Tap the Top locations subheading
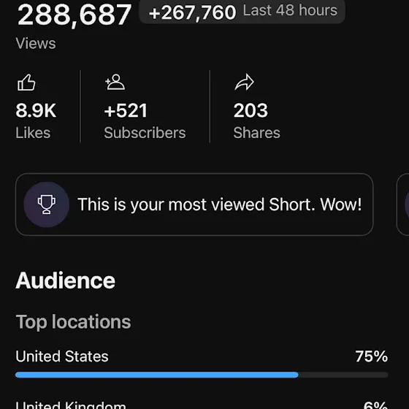The width and height of the screenshot is (409, 409). pyautogui.click(x=73, y=322)
